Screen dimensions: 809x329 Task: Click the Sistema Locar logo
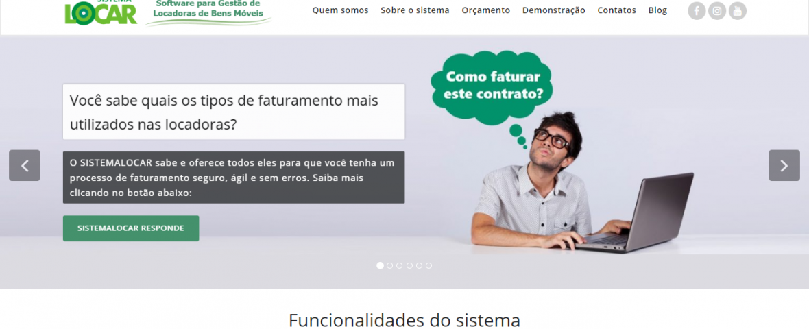(x=101, y=12)
